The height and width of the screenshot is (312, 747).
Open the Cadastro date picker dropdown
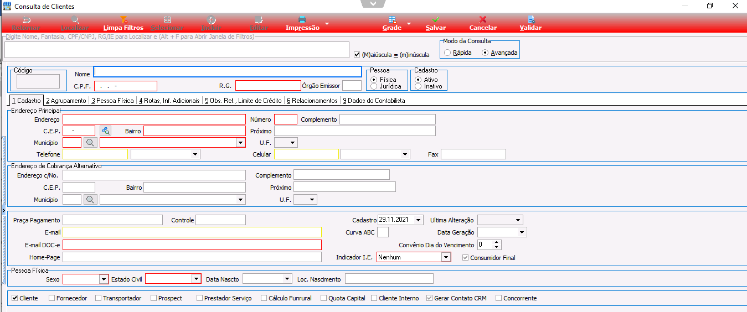click(419, 220)
